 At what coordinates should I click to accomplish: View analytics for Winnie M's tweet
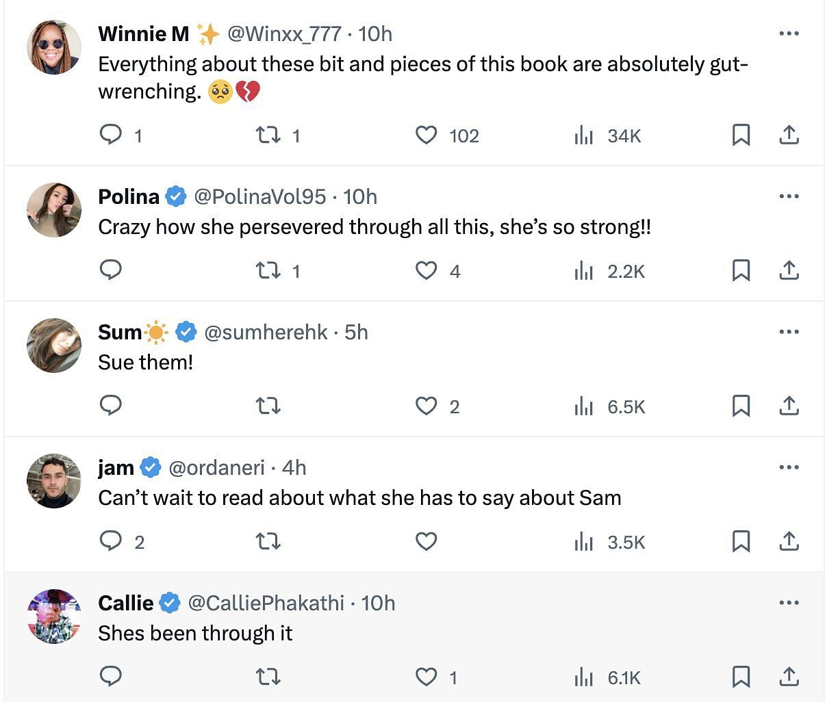(x=607, y=135)
